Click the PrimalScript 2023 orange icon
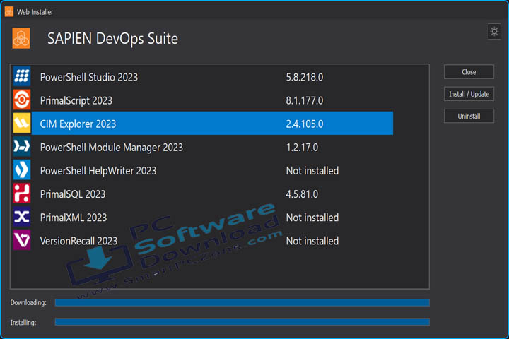 click(22, 100)
